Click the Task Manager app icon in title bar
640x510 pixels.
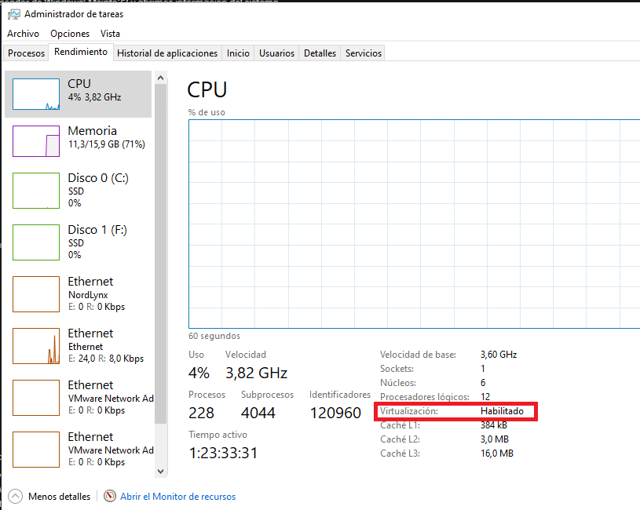click(13, 14)
